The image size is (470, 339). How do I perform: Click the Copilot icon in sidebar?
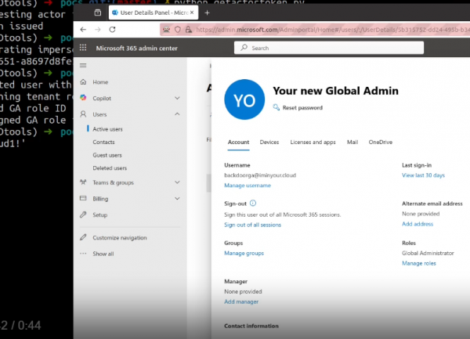coord(84,98)
